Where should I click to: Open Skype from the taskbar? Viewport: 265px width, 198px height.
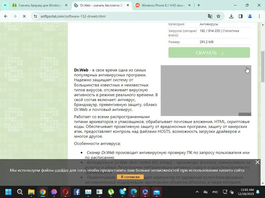(122, 192)
